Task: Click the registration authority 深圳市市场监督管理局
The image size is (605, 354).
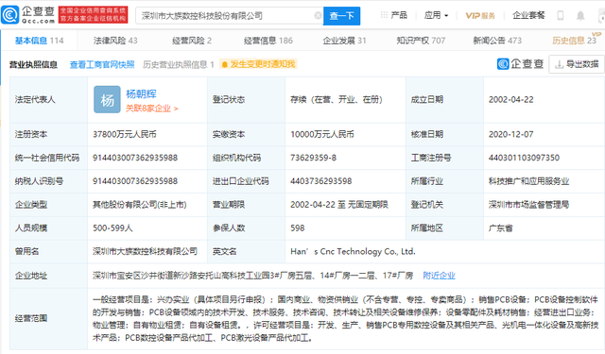Action: 528,205
